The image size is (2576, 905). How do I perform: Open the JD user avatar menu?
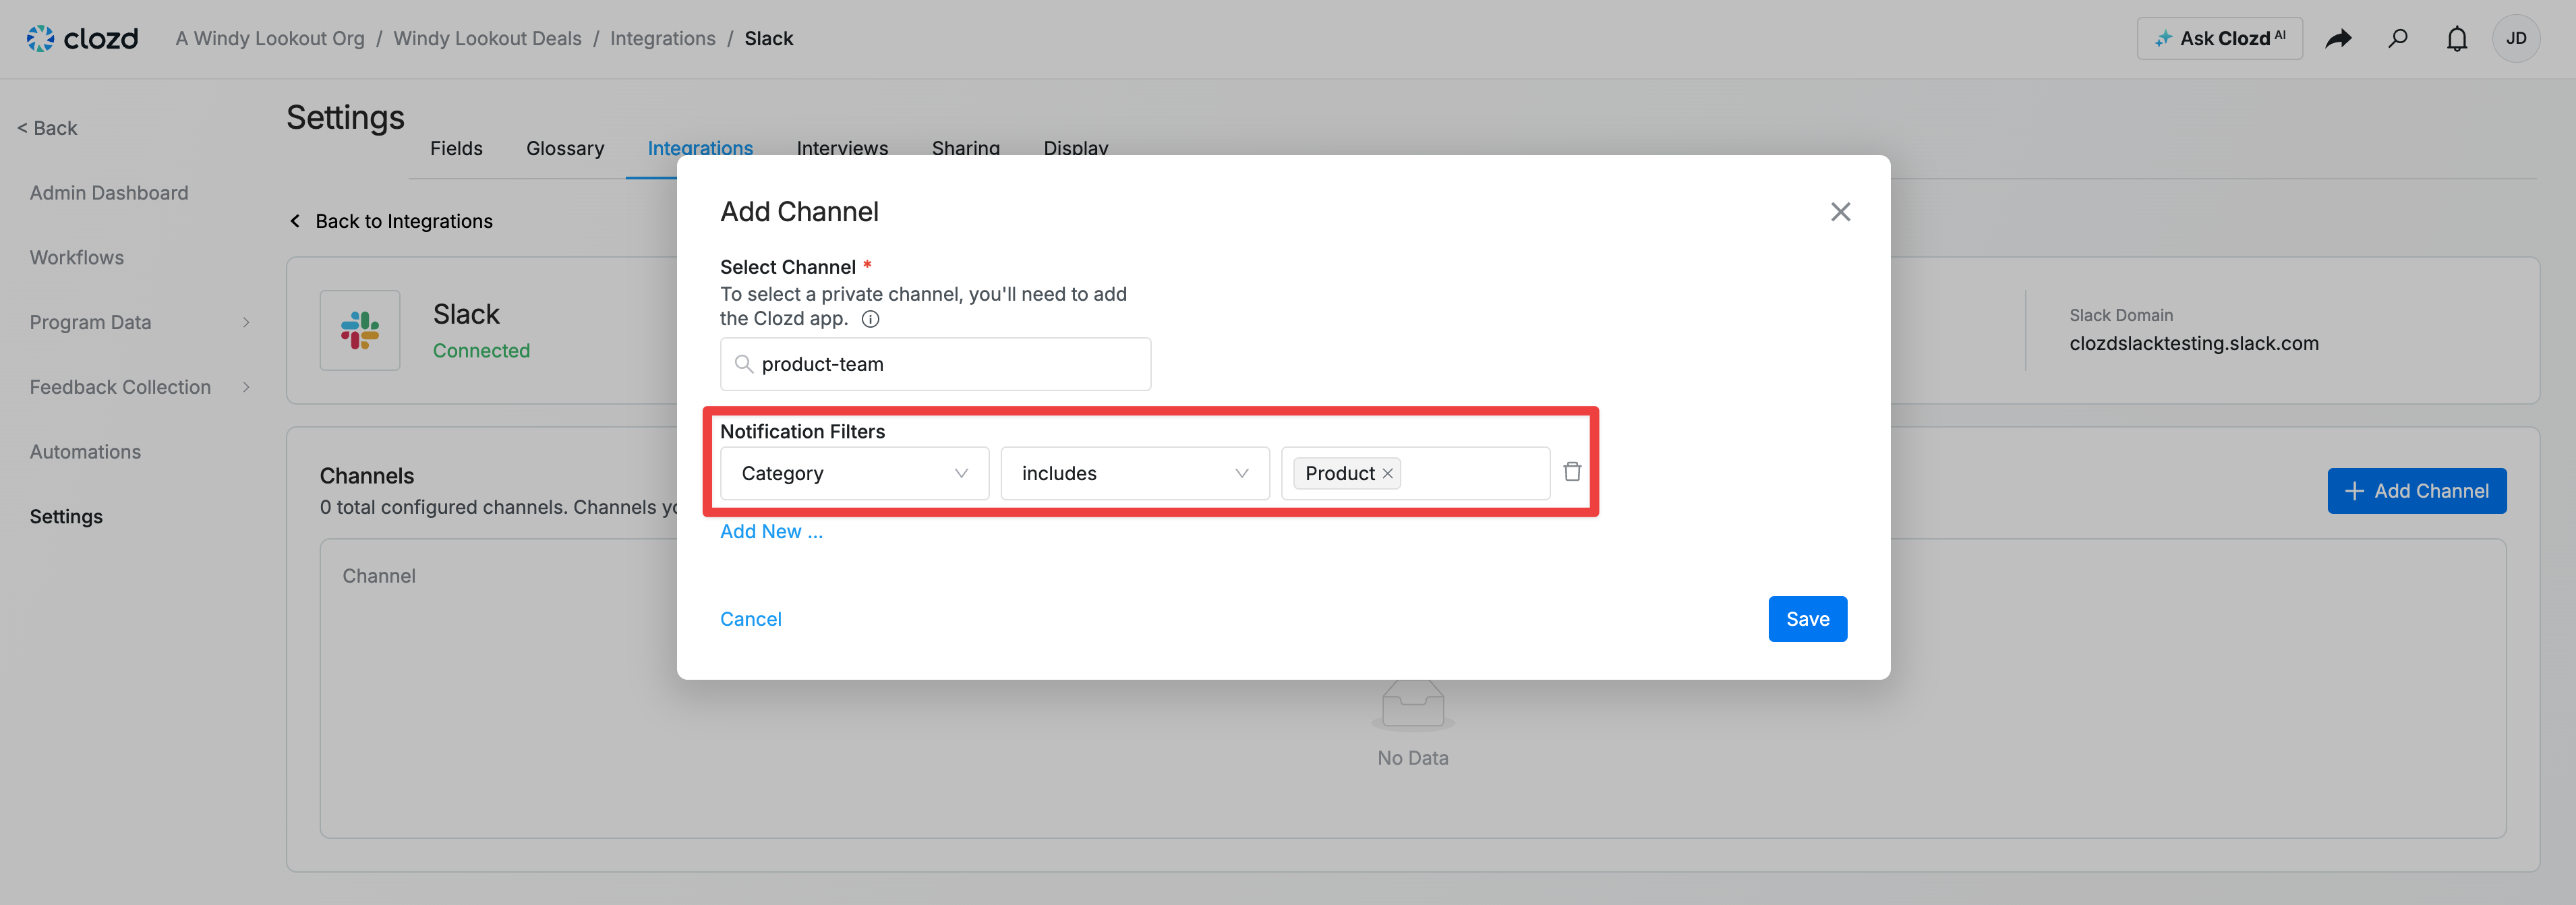2515,39
